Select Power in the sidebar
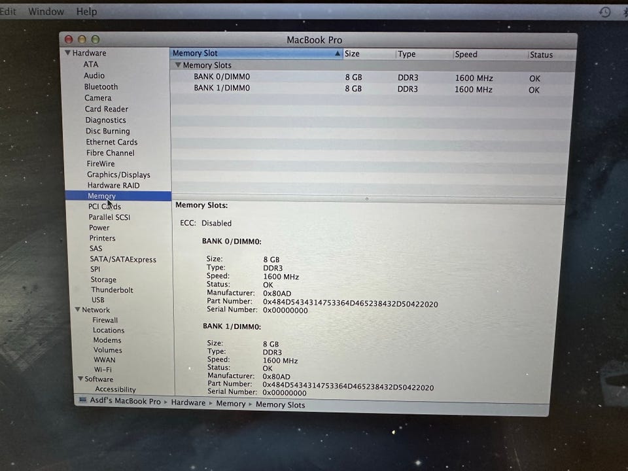Image resolution: width=628 pixels, height=471 pixels. click(99, 228)
